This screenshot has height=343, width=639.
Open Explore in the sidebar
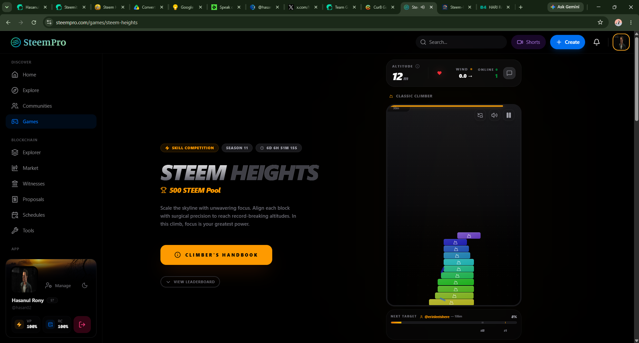coord(51,90)
